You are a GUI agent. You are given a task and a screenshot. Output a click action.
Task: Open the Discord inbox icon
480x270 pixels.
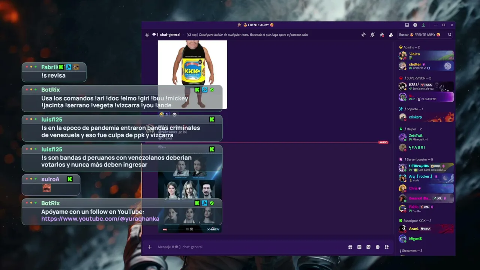[407, 25]
